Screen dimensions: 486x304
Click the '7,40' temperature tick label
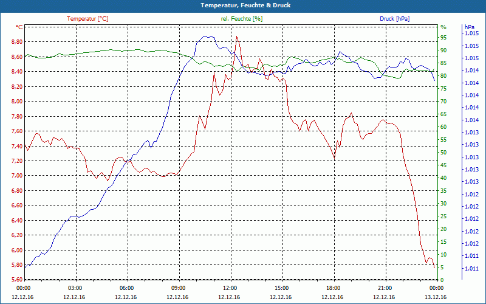17,146
